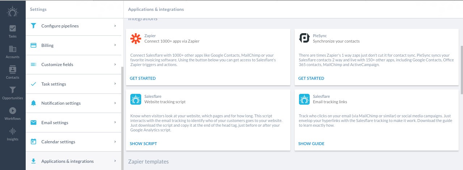Expand the Billing settings chevron
This screenshot has width=463, height=170.
click(115, 45)
